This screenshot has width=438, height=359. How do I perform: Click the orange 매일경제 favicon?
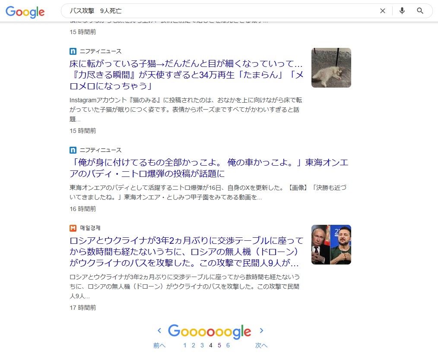[73, 228]
